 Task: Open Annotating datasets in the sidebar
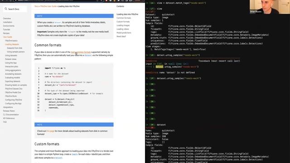tap(13, 74)
